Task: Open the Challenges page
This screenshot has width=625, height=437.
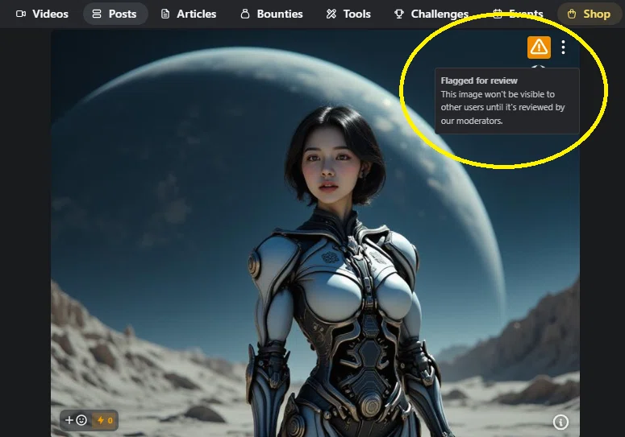Action: (x=431, y=14)
